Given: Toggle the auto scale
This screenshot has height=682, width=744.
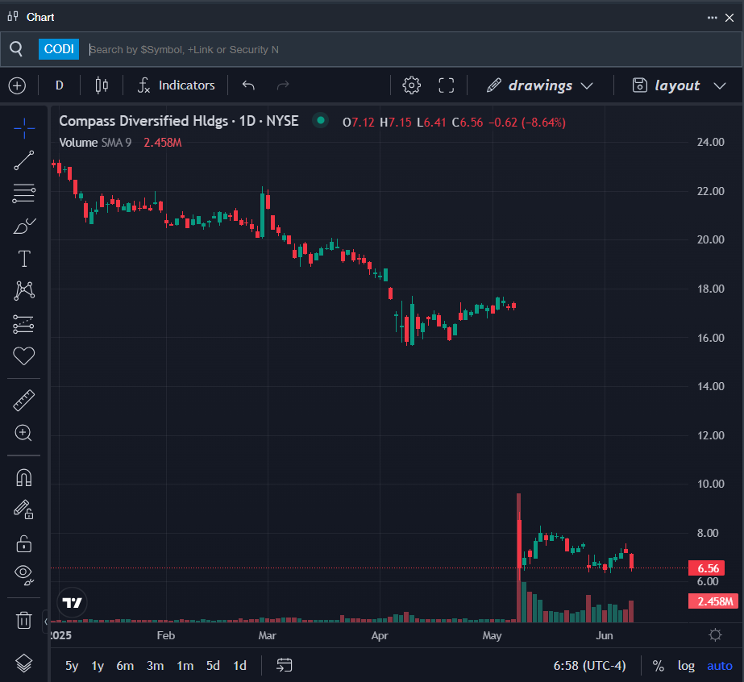Looking at the screenshot, I should point(720,666).
